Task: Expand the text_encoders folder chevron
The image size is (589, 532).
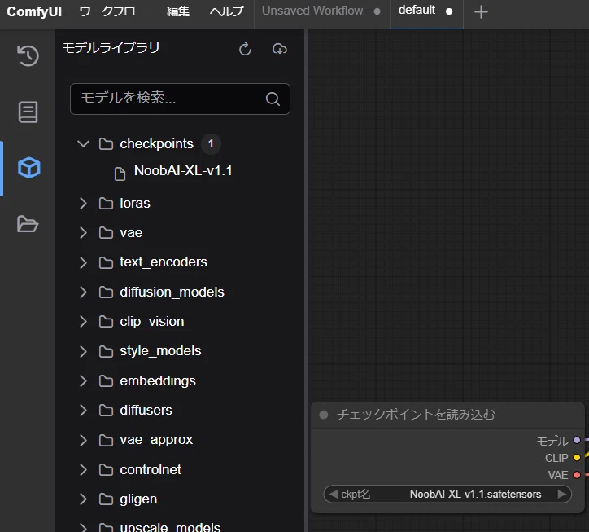Action: click(x=84, y=262)
